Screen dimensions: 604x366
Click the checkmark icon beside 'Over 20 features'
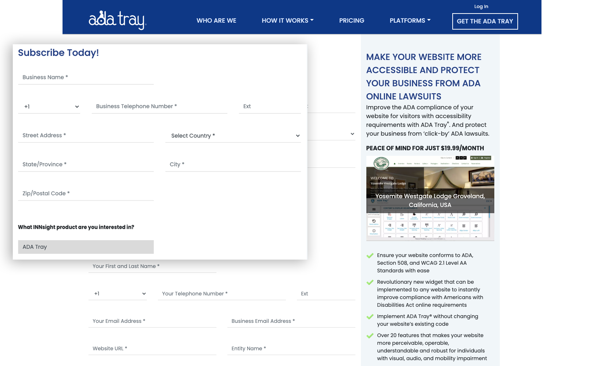[370, 336]
